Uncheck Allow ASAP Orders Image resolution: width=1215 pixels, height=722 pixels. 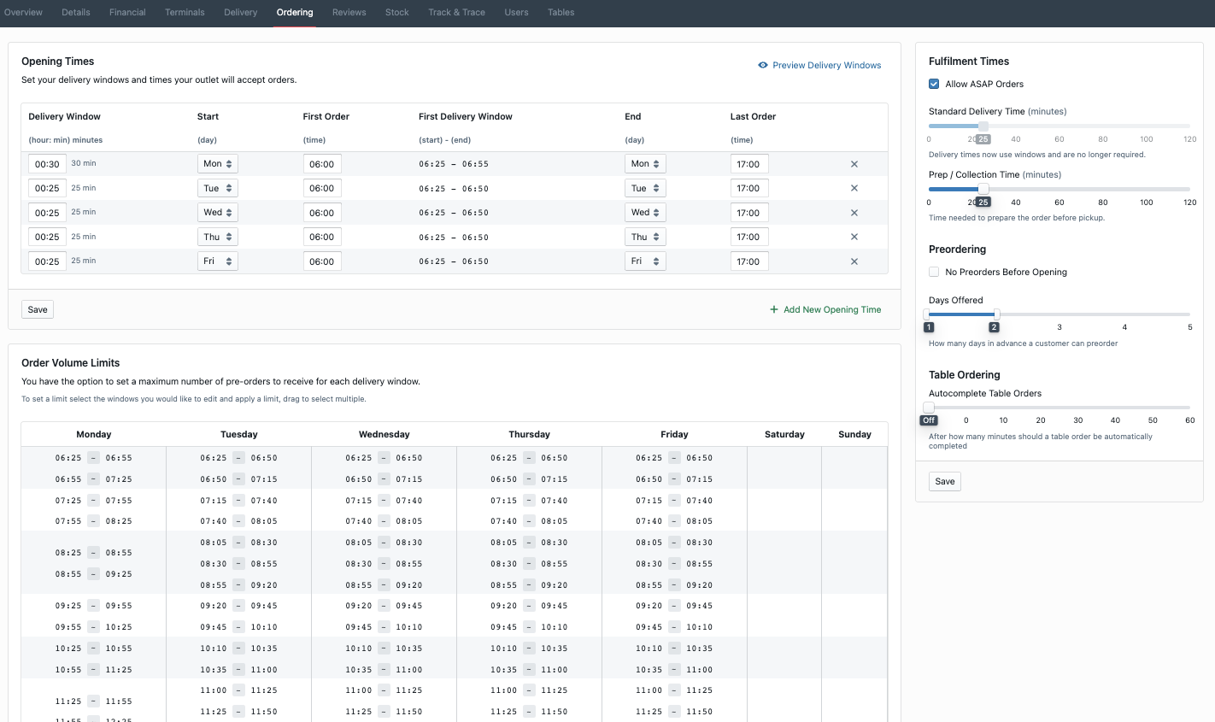click(x=934, y=84)
